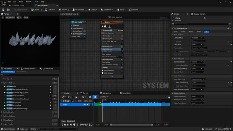Viewport: 233px width, 131px height.
Task: Toggle the timeline snapping magnet icon
Action: [95, 97]
